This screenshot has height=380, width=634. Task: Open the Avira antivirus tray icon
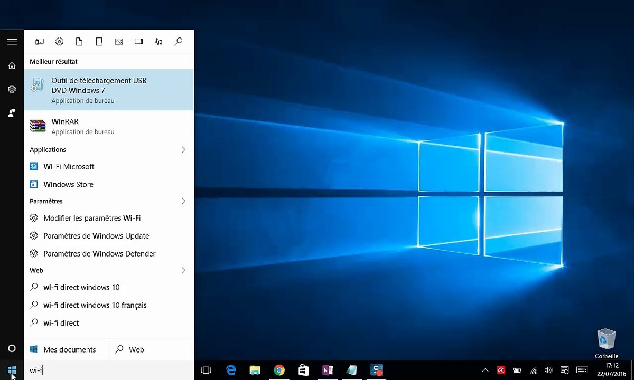pos(501,370)
